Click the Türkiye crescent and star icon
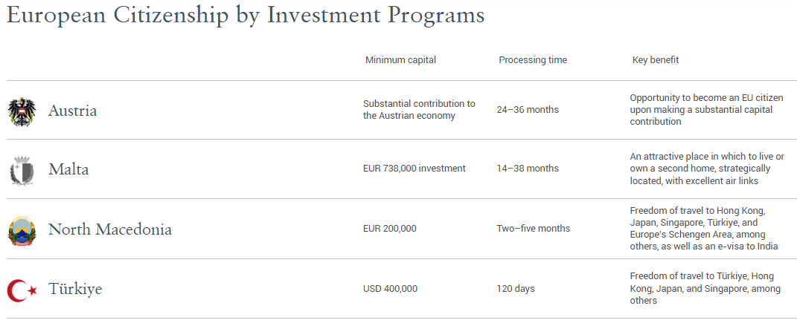This screenshot has width=797, height=326. pyautogui.click(x=22, y=290)
